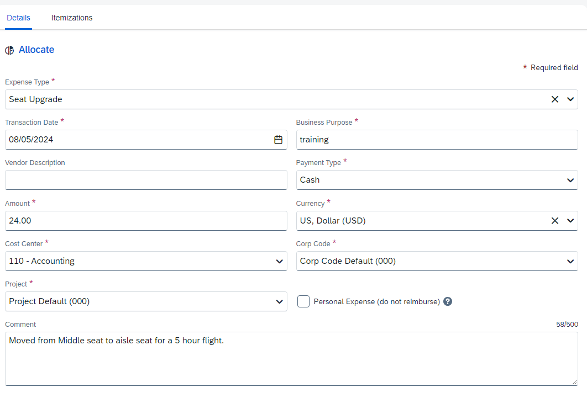
Task: Expand the Currency dropdown chevron
Action: [570, 221]
